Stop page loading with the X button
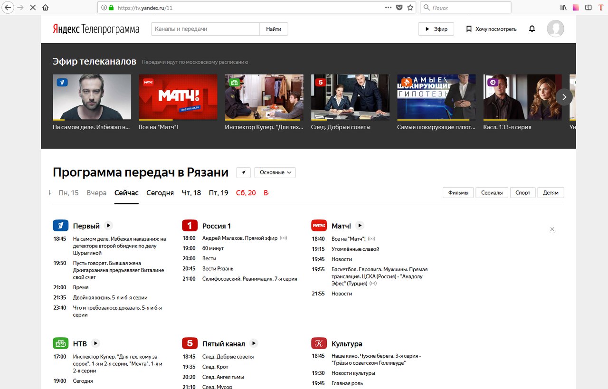The image size is (608, 389). point(33,8)
